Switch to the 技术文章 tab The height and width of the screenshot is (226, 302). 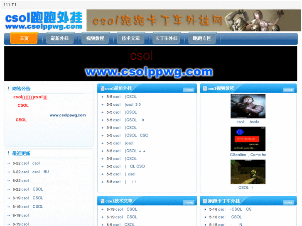130,38
